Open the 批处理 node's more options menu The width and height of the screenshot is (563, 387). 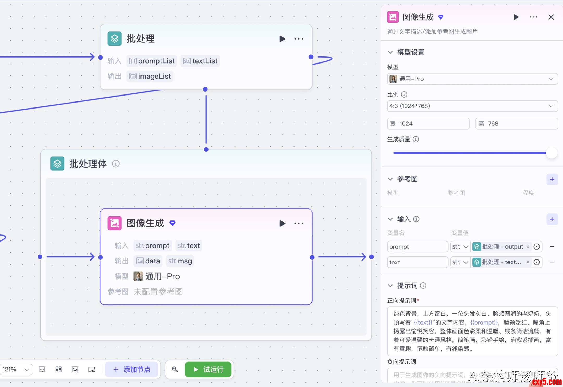point(299,39)
